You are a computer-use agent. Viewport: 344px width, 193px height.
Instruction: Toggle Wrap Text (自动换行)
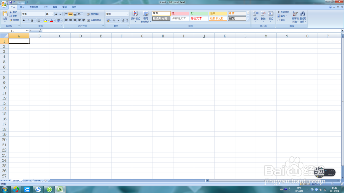click(x=93, y=14)
